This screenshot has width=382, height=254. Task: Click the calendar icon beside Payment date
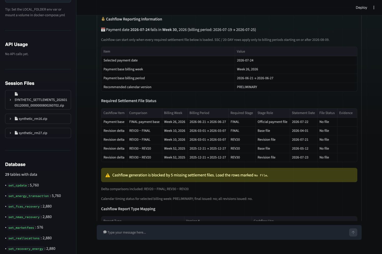pyautogui.click(x=103, y=30)
